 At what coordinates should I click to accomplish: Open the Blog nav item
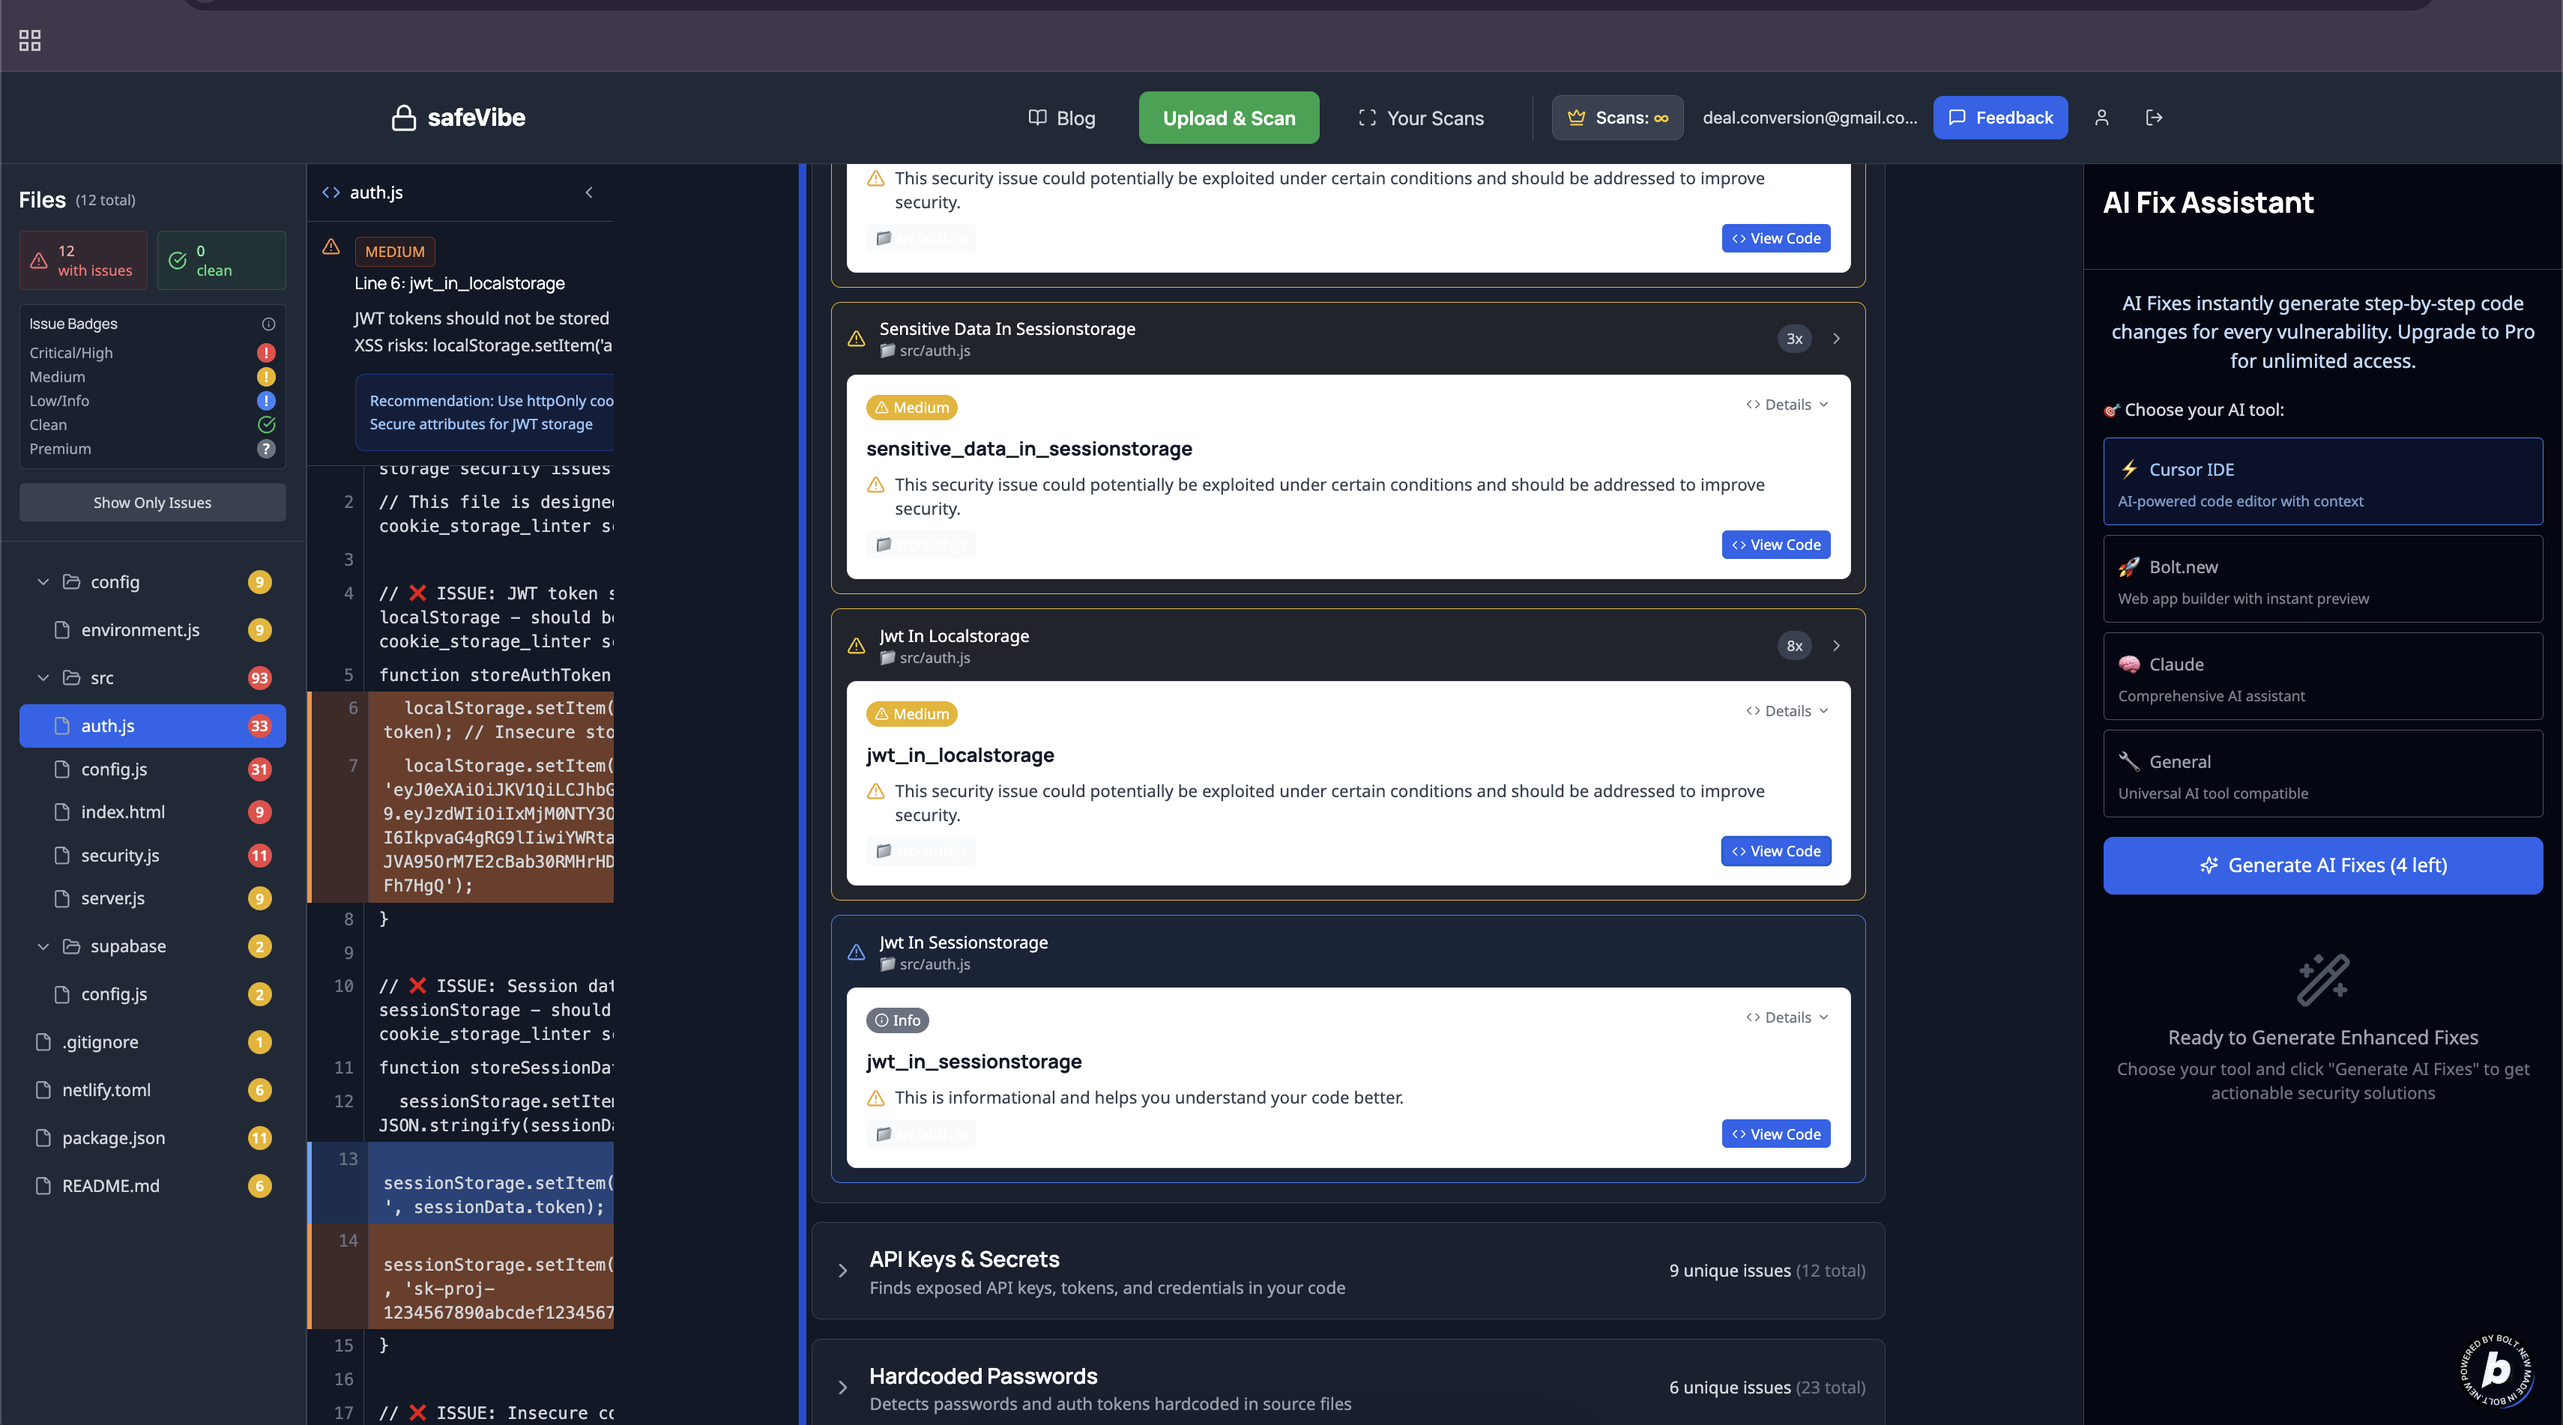[x=1062, y=118]
